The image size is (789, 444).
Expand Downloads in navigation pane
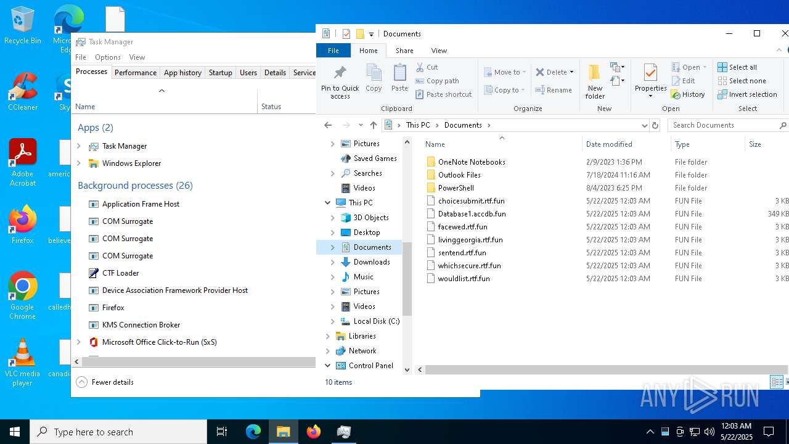(333, 262)
